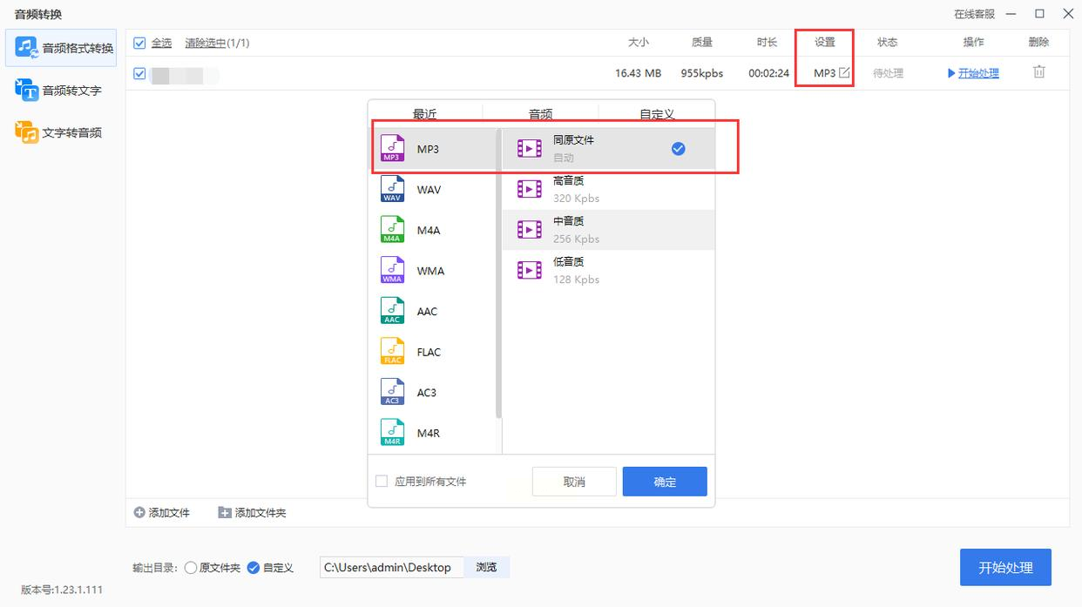Select the WAV format icon
The image size is (1082, 607).
tap(393, 190)
